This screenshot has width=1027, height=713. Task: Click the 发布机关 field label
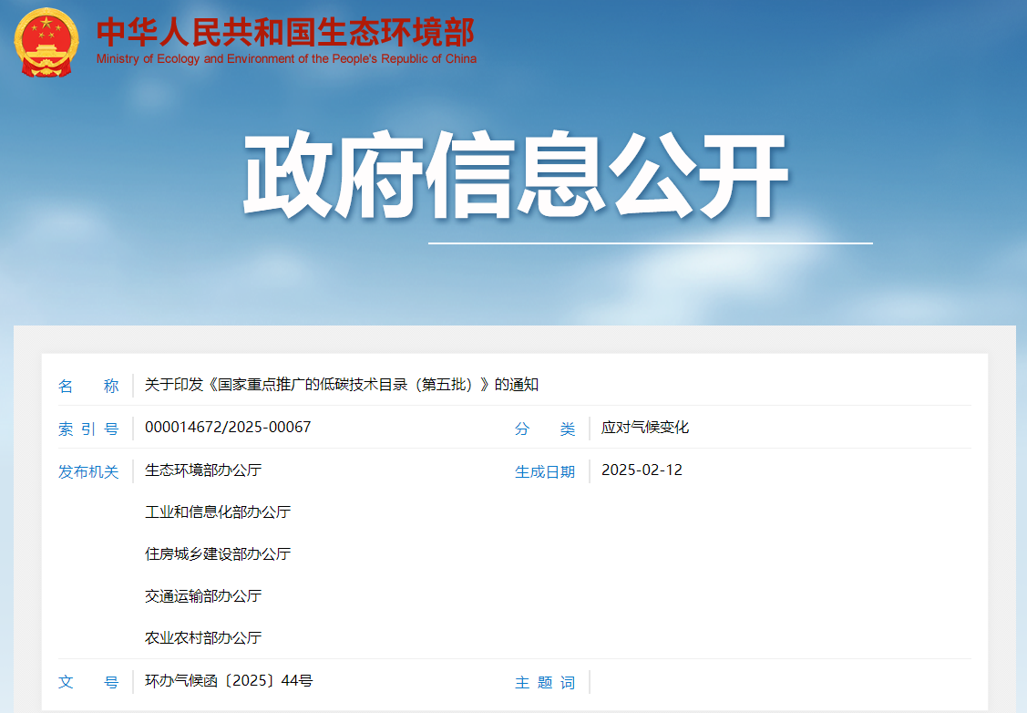(88, 471)
